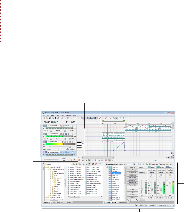Image resolution: width=184 pixels, height=212 pixels.
Task: Uncheck the W Hi Hat channel checkbox
Action: tap(109, 192)
